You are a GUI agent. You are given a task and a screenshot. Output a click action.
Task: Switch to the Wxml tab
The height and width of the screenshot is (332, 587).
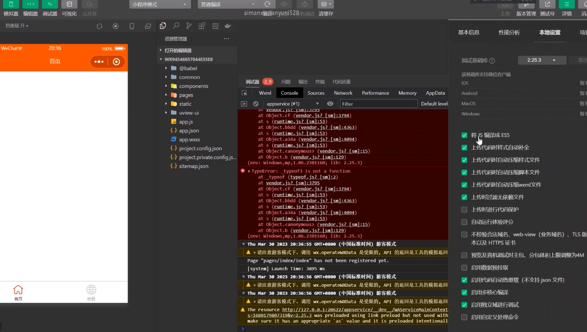(265, 93)
